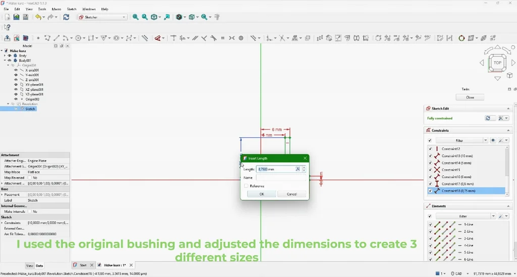This screenshot has height=277, width=517.
Task: Fit all content to view
Action: pyautogui.click(x=135, y=17)
